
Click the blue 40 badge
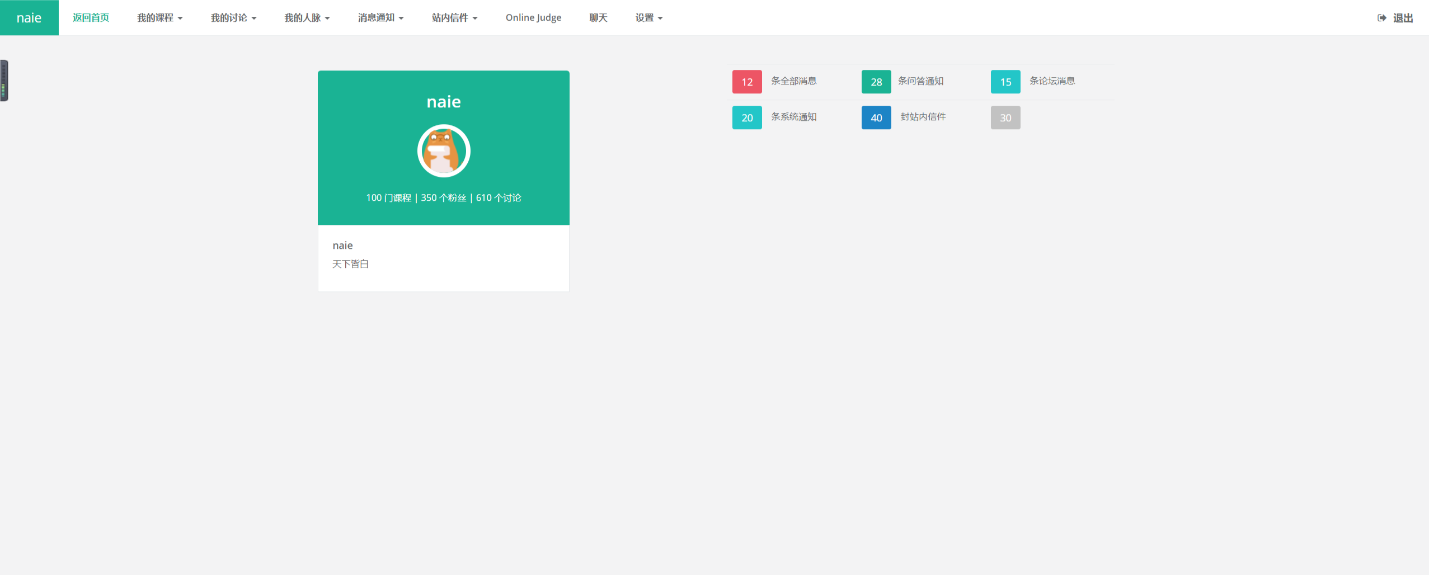pos(876,117)
